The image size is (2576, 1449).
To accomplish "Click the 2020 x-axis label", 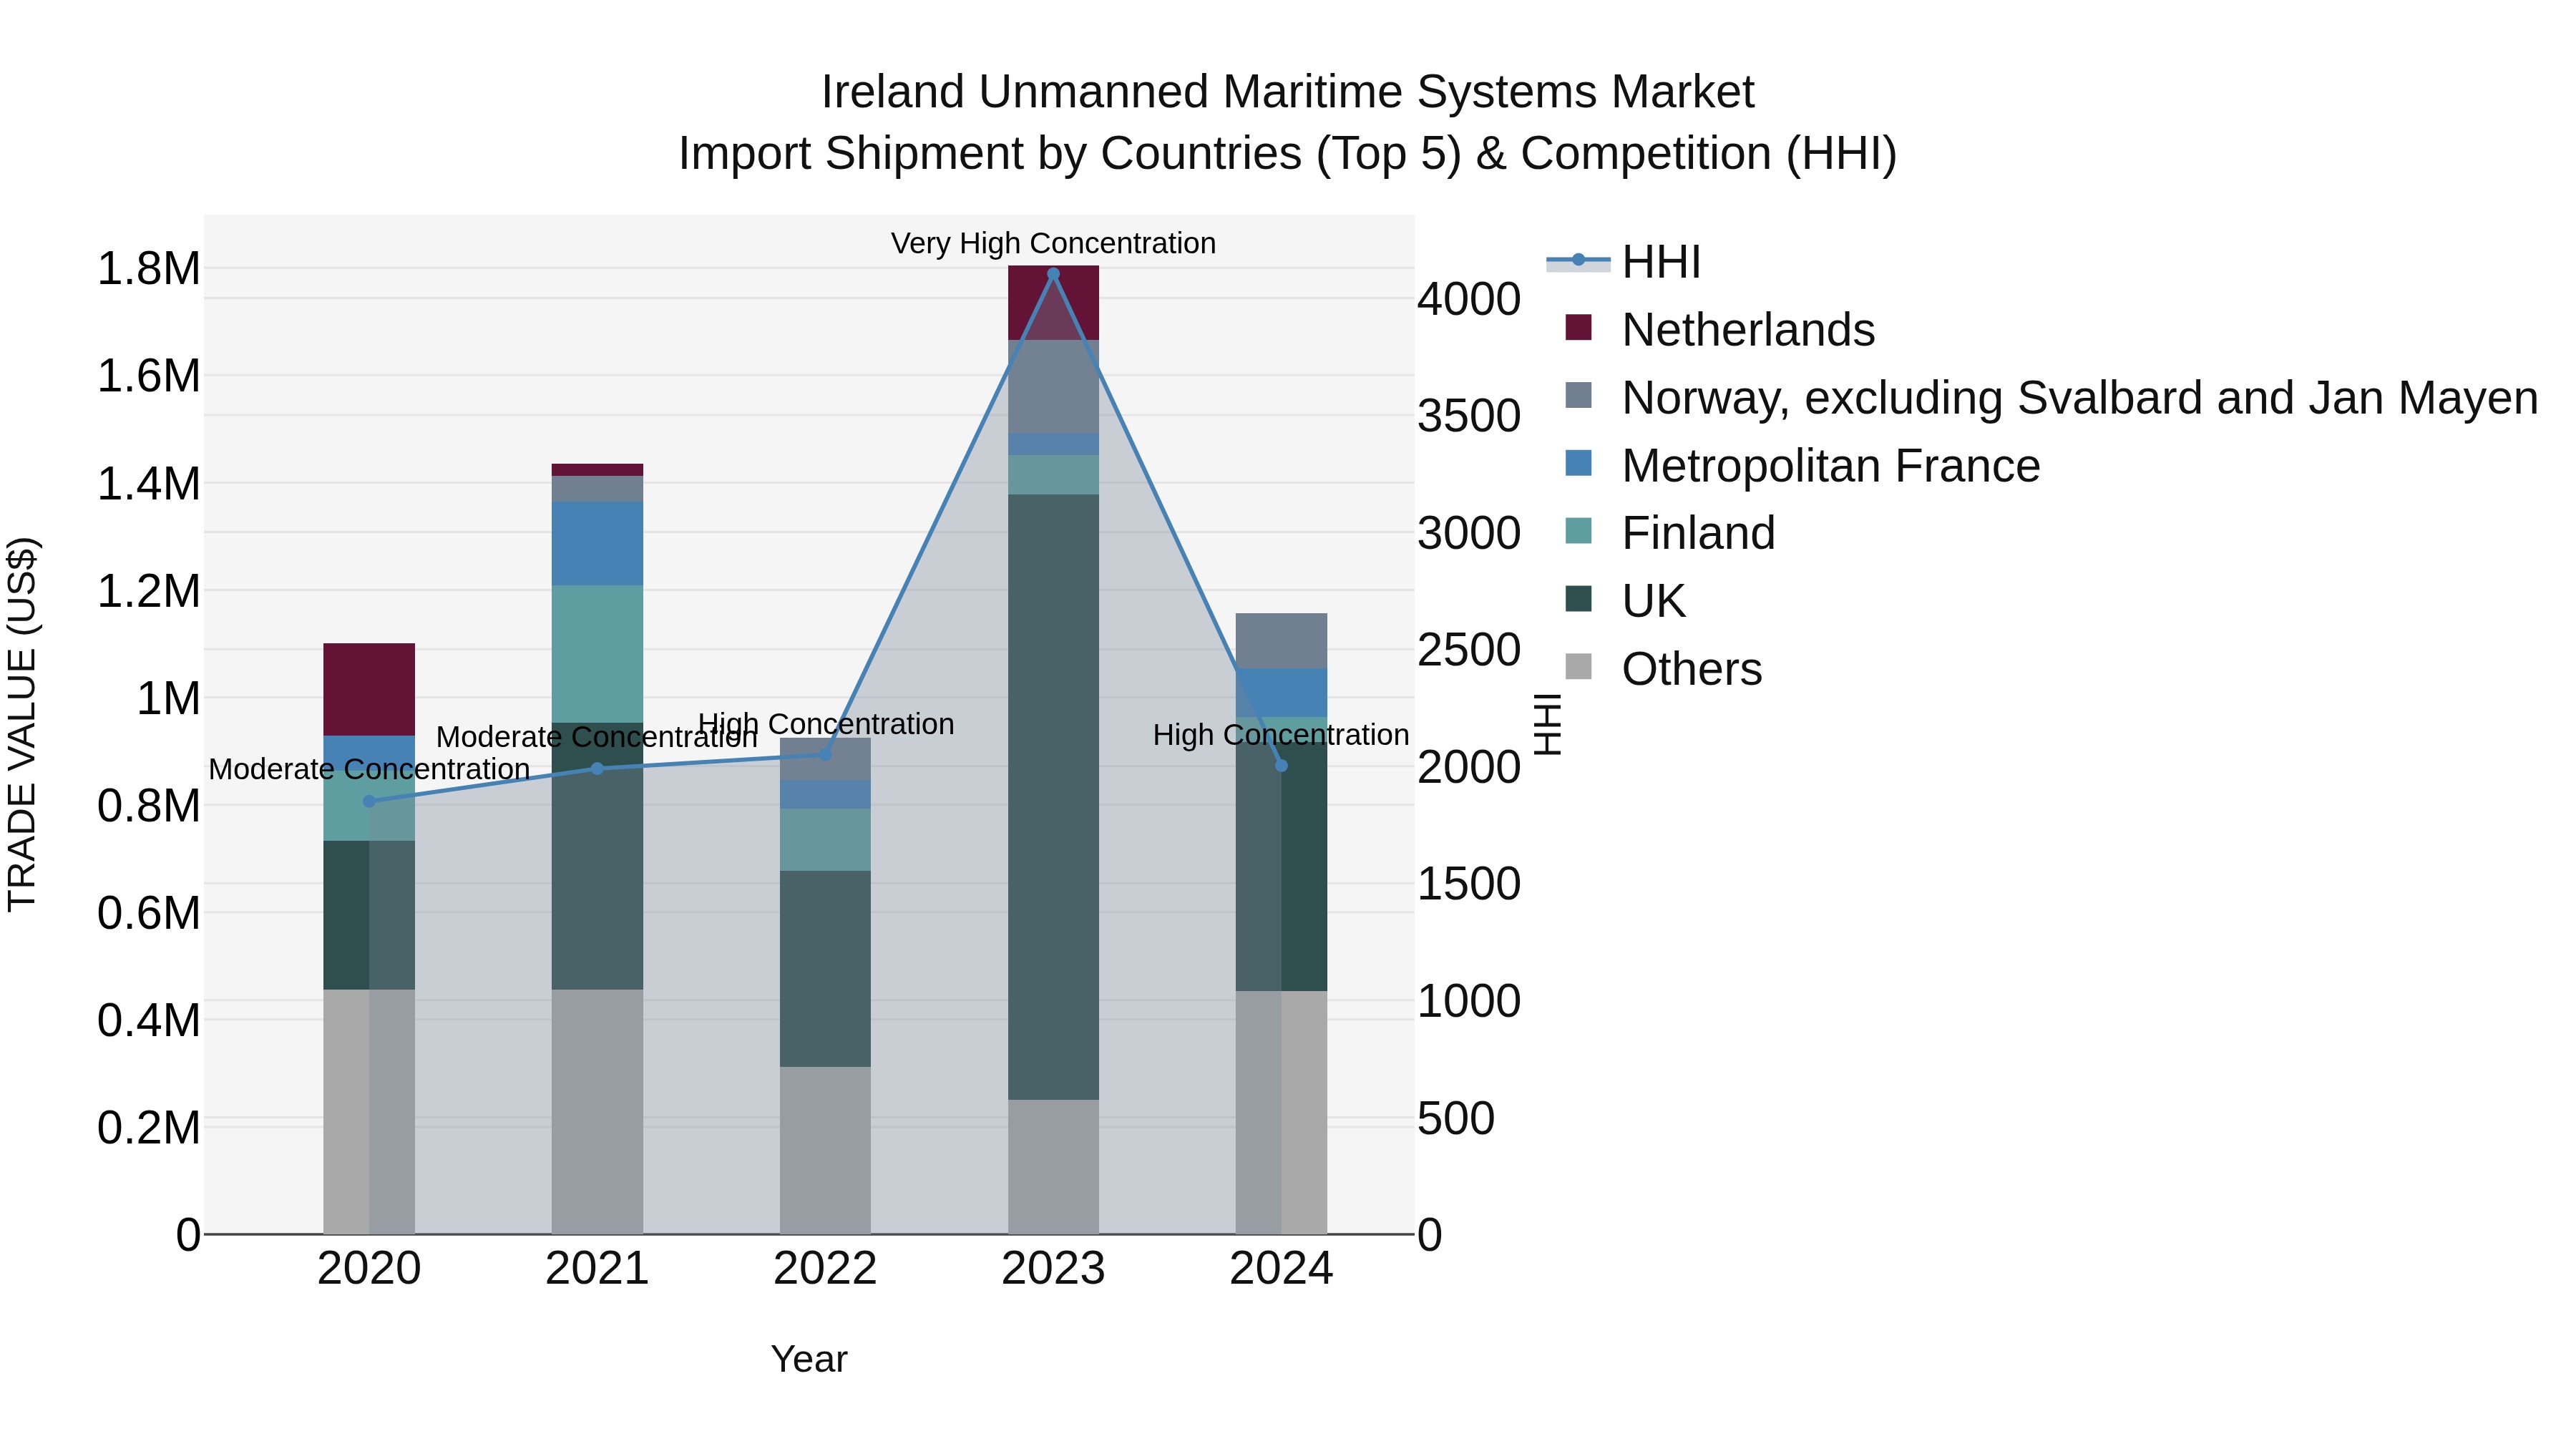I will tap(369, 1269).
